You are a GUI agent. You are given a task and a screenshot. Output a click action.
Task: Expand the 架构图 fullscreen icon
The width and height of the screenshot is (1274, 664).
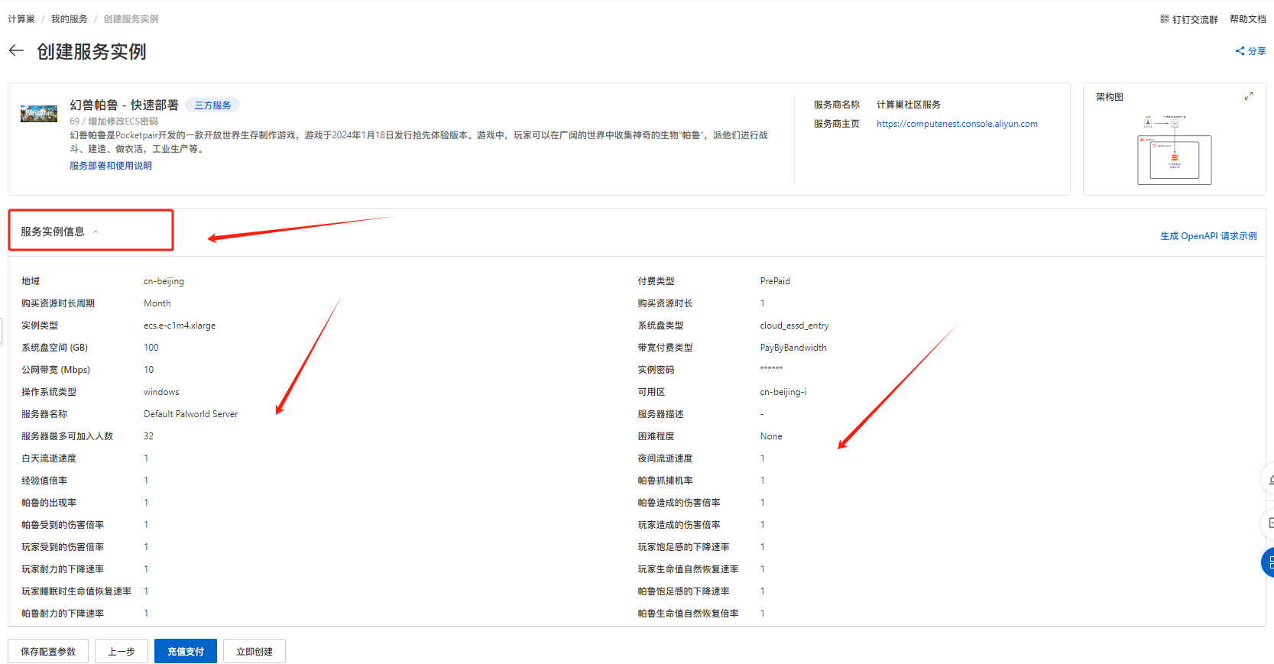click(x=1248, y=96)
